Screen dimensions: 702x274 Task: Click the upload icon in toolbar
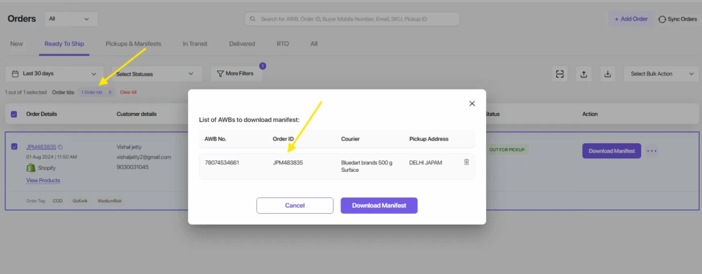click(x=583, y=74)
